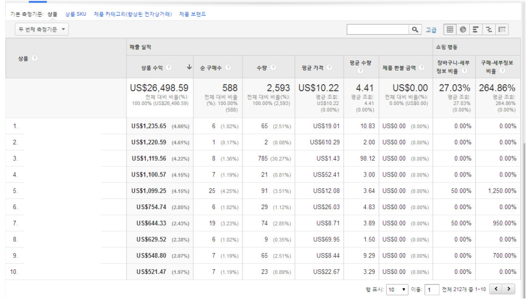Sort by 평균 가격 column header
This screenshot has width=528, height=301.
[x=312, y=68]
